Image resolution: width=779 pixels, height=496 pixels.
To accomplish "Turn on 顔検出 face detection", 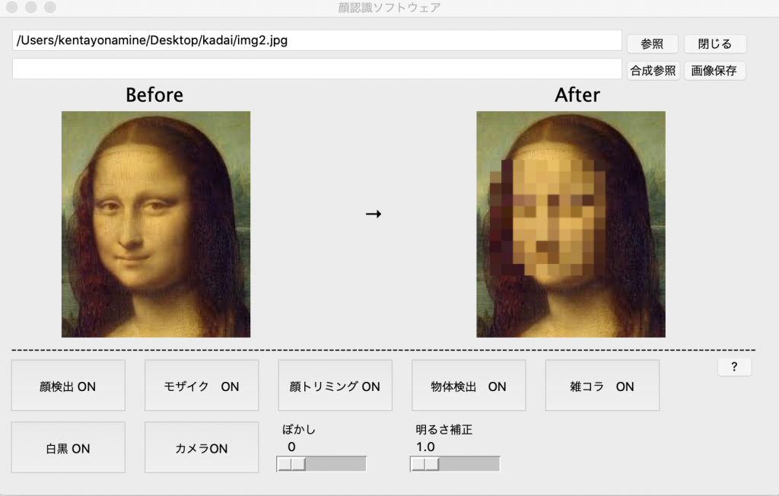I will (x=68, y=386).
